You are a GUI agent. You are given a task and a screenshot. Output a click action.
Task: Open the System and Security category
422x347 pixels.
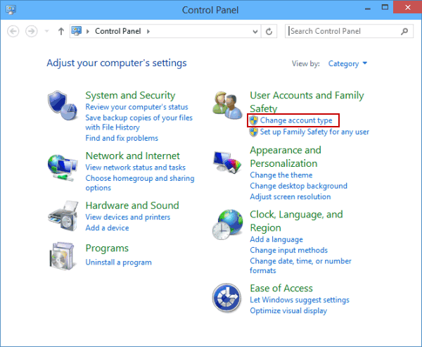(x=130, y=95)
